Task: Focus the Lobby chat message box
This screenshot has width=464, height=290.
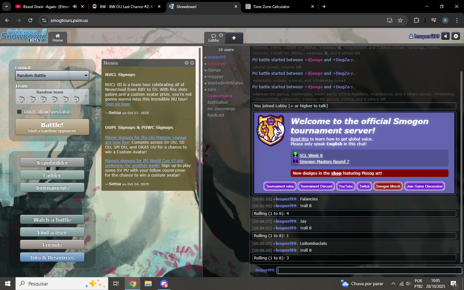Action: [370, 270]
